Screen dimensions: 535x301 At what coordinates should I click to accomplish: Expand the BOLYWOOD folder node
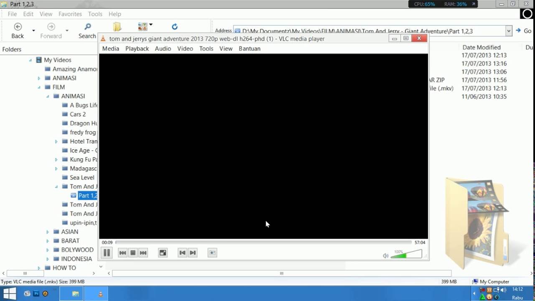48,250
